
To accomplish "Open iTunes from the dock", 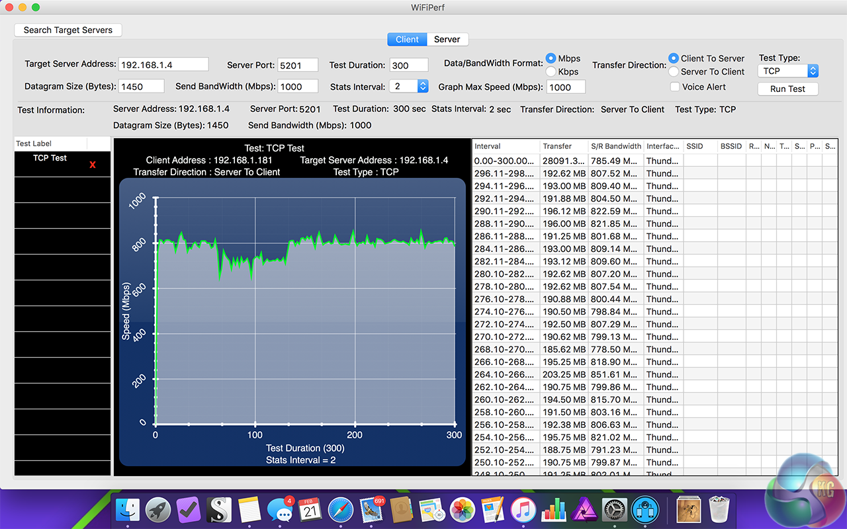I will (x=523, y=510).
